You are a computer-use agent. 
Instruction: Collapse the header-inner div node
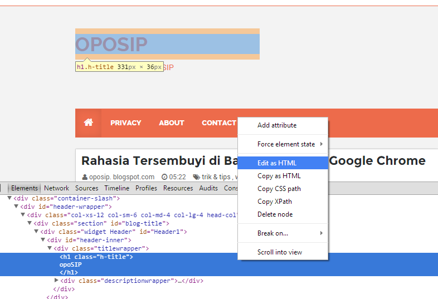click(x=43, y=240)
